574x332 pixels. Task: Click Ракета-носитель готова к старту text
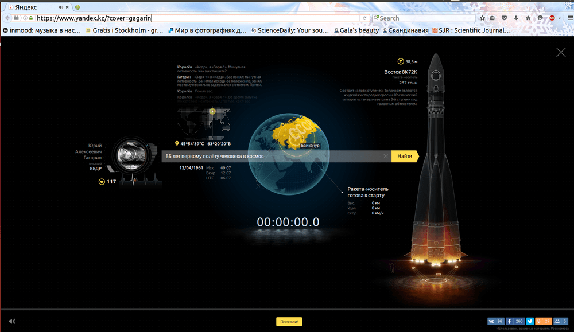coord(368,192)
